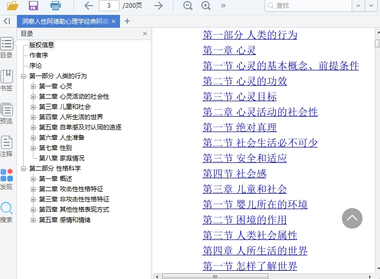Viewport: 380px width, 279px height.
Task: Find previous match with up arrow
Action: (x=358, y=6)
